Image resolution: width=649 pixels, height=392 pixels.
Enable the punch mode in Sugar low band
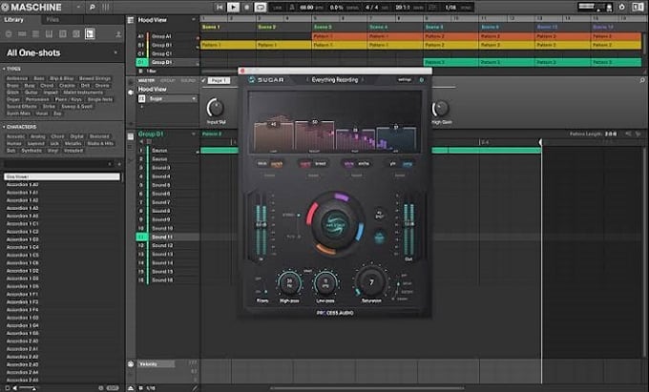click(277, 164)
